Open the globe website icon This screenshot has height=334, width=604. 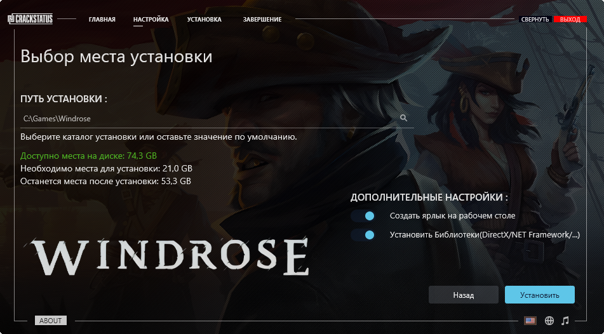coord(549,321)
